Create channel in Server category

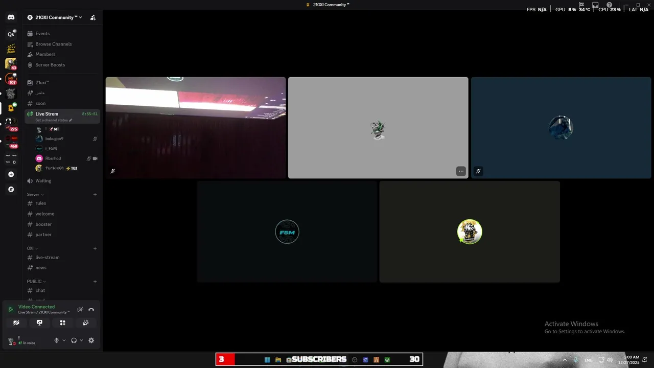pyautogui.click(x=95, y=195)
